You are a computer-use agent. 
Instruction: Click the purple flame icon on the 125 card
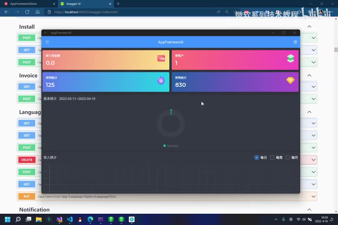(161, 80)
